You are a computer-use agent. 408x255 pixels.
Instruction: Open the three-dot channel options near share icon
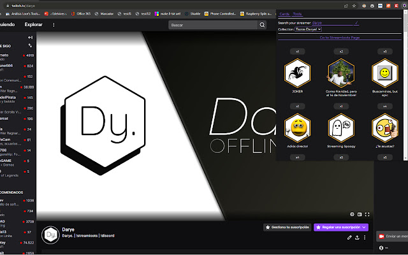(365, 237)
